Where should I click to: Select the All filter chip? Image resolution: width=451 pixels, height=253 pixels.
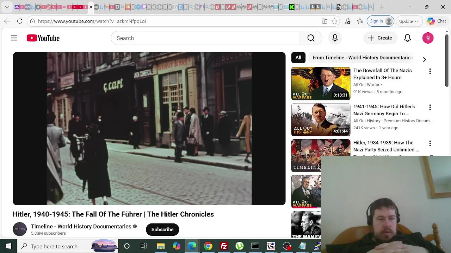tap(298, 58)
